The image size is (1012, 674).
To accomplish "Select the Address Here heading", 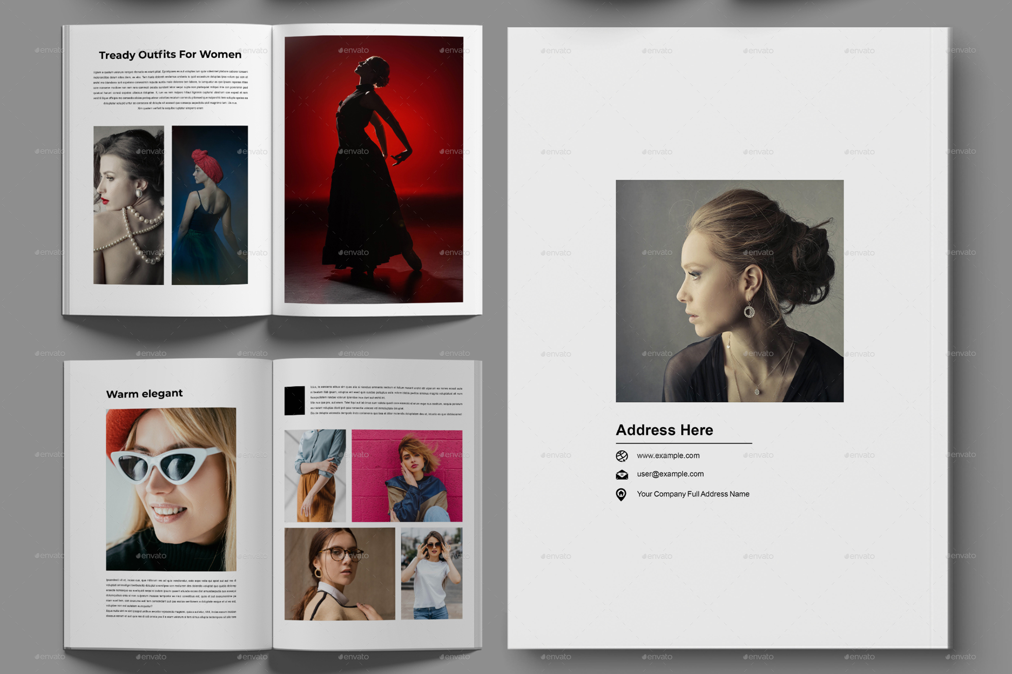I will [665, 430].
